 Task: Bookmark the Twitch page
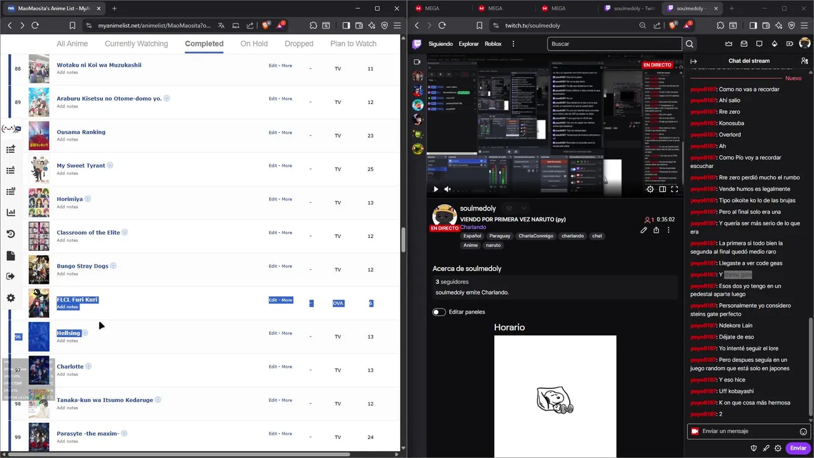(x=480, y=25)
